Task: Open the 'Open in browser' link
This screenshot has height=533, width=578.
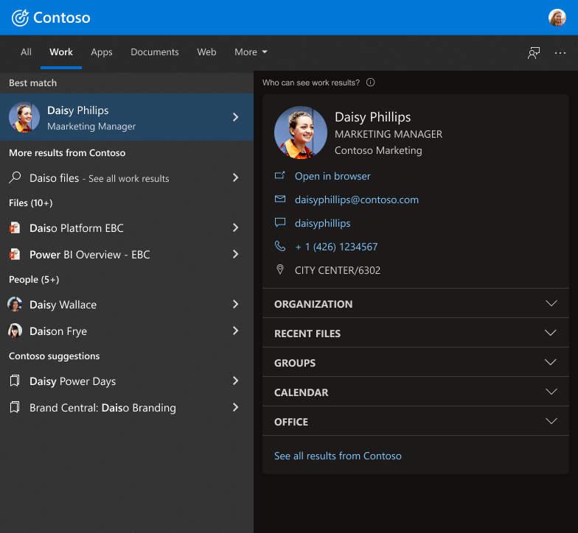Action: point(332,176)
